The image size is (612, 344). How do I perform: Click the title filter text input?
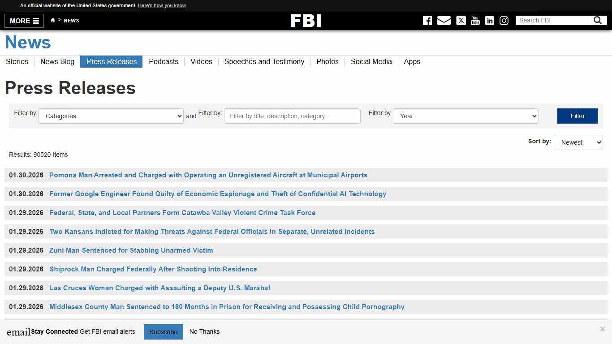tap(292, 116)
